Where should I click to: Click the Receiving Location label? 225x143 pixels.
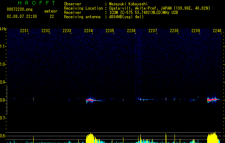pos(83,8)
